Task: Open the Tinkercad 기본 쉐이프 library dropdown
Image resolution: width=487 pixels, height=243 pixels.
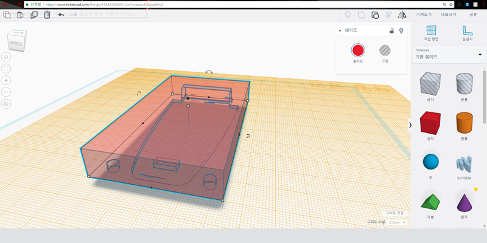Action: pyautogui.click(x=449, y=55)
